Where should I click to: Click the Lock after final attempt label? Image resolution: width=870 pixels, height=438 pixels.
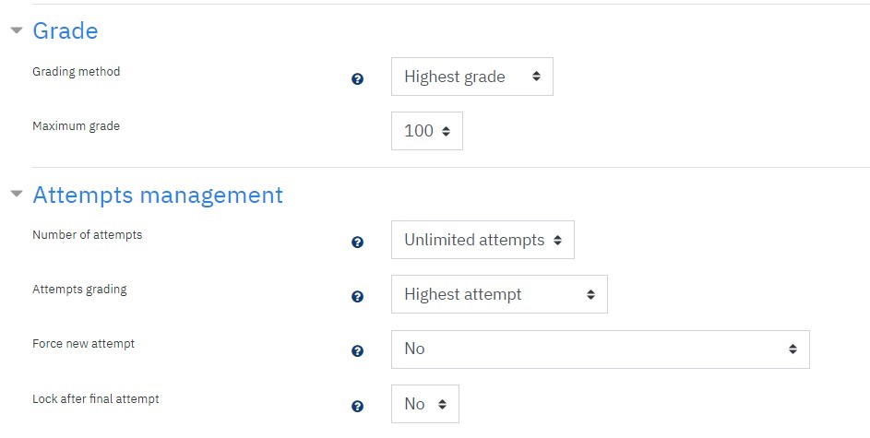pos(95,398)
